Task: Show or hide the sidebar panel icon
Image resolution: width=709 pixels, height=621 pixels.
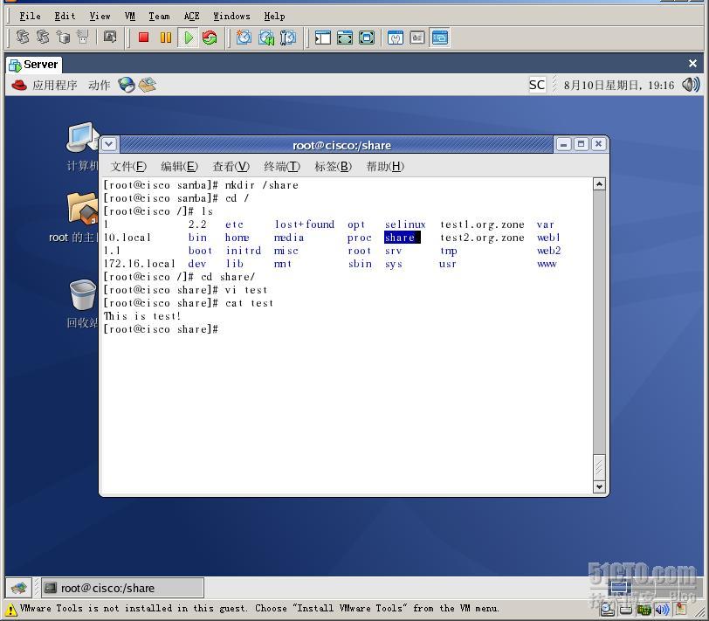Action: coord(323,38)
